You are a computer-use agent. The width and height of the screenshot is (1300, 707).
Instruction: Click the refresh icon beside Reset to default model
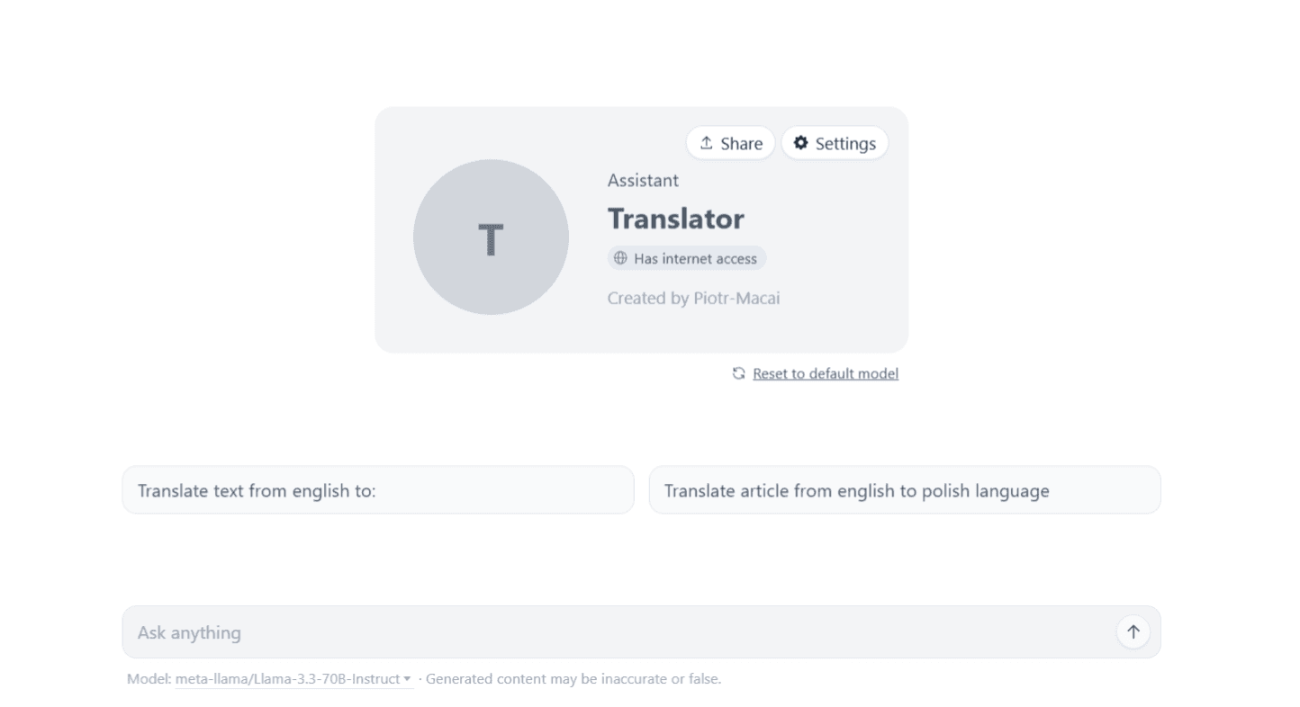click(x=738, y=372)
